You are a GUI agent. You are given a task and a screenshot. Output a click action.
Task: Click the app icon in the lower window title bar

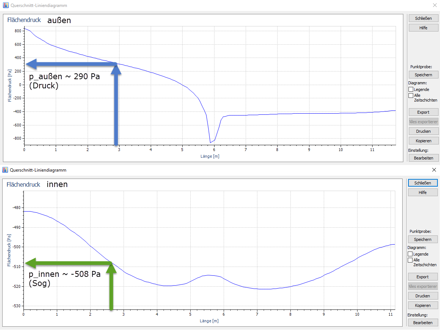pyautogui.click(x=5, y=170)
